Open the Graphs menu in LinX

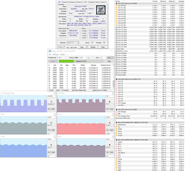coord(63,54)
